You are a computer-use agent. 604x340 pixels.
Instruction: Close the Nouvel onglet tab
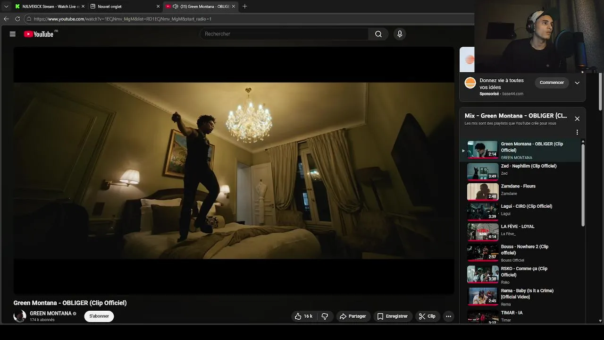pos(158,7)
